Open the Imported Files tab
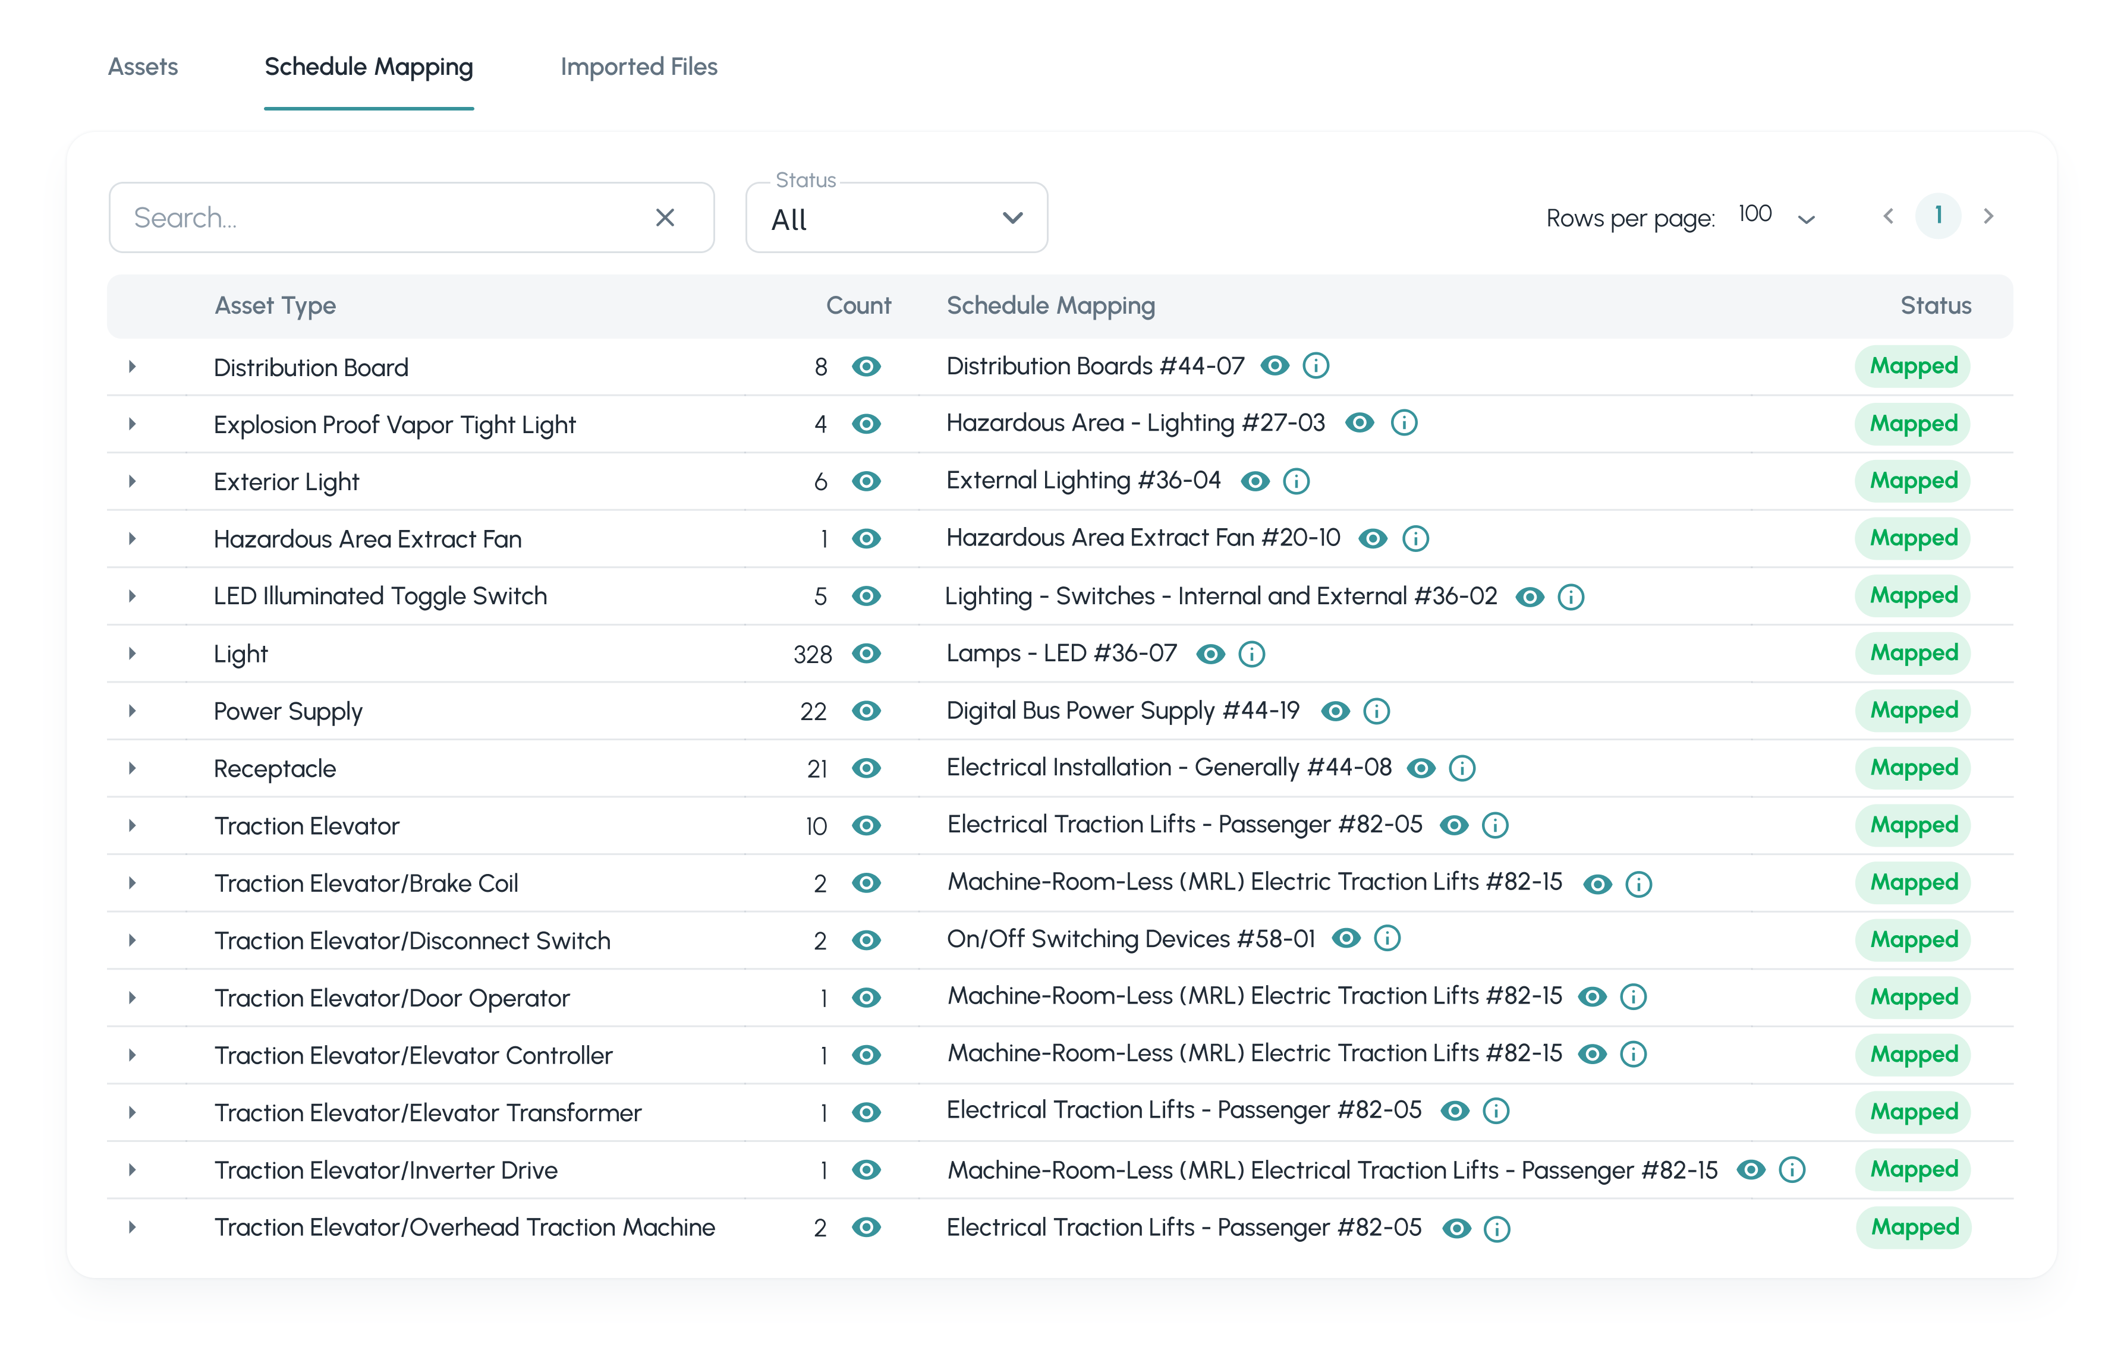Image resolution: width=2124 pixels, height=1360 pixels. tap(638, 67)
